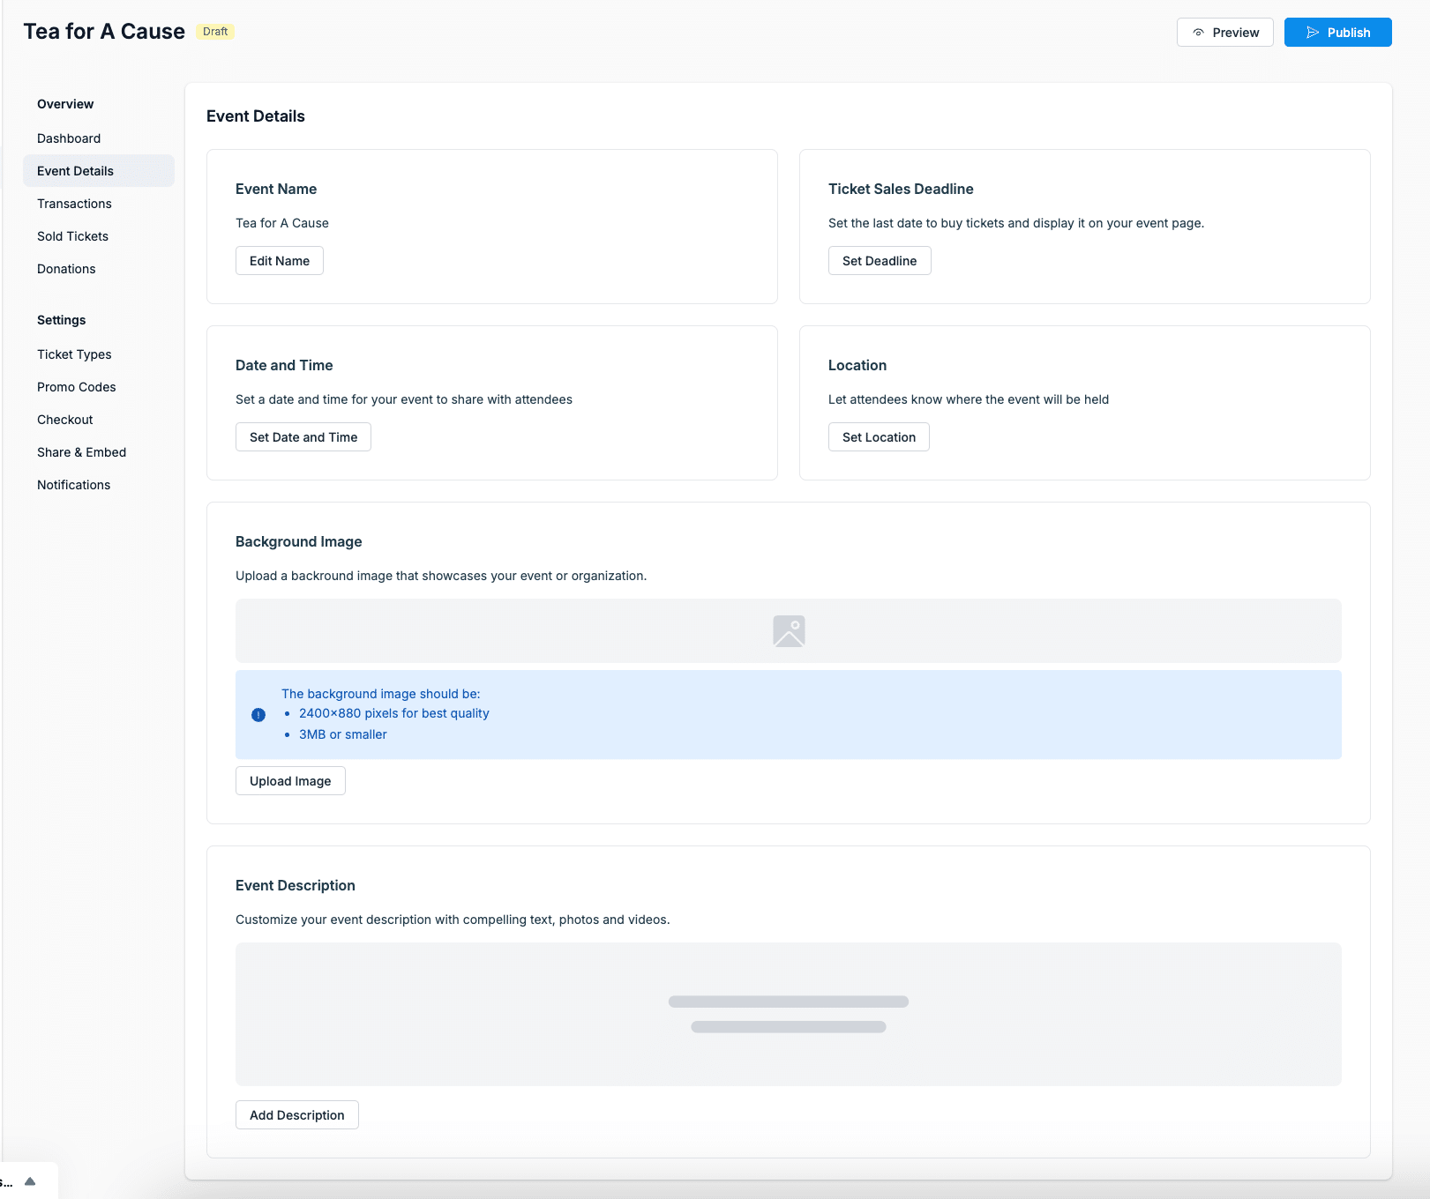Go to the Transactions page
Viewport: 1430px width, 1199px height.
tap(74, 204)
